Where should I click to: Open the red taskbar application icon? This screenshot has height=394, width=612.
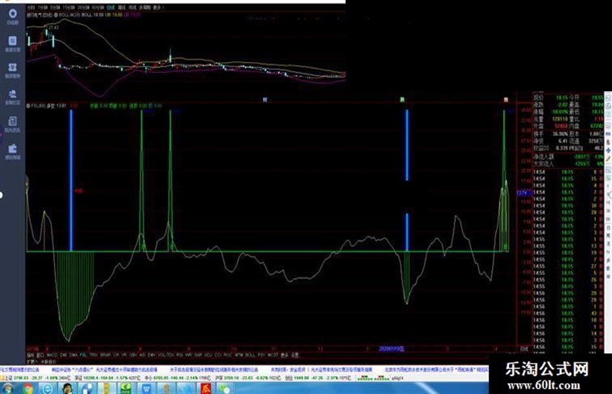[x=205, y=389]
